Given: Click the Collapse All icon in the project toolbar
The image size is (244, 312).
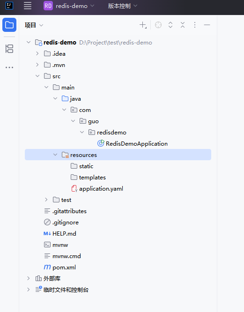Looking at the screenshot, I should pos(183,25).
